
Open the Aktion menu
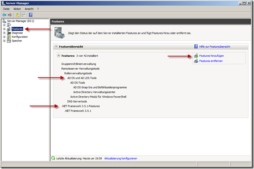pyautogui.click(x=17, y=9)
